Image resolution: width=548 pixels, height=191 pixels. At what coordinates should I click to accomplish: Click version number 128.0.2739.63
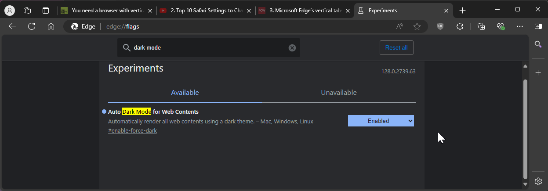point(398,71)
